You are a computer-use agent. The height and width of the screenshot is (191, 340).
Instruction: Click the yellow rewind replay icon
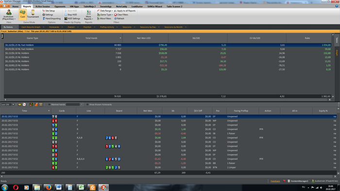point(19,105)
